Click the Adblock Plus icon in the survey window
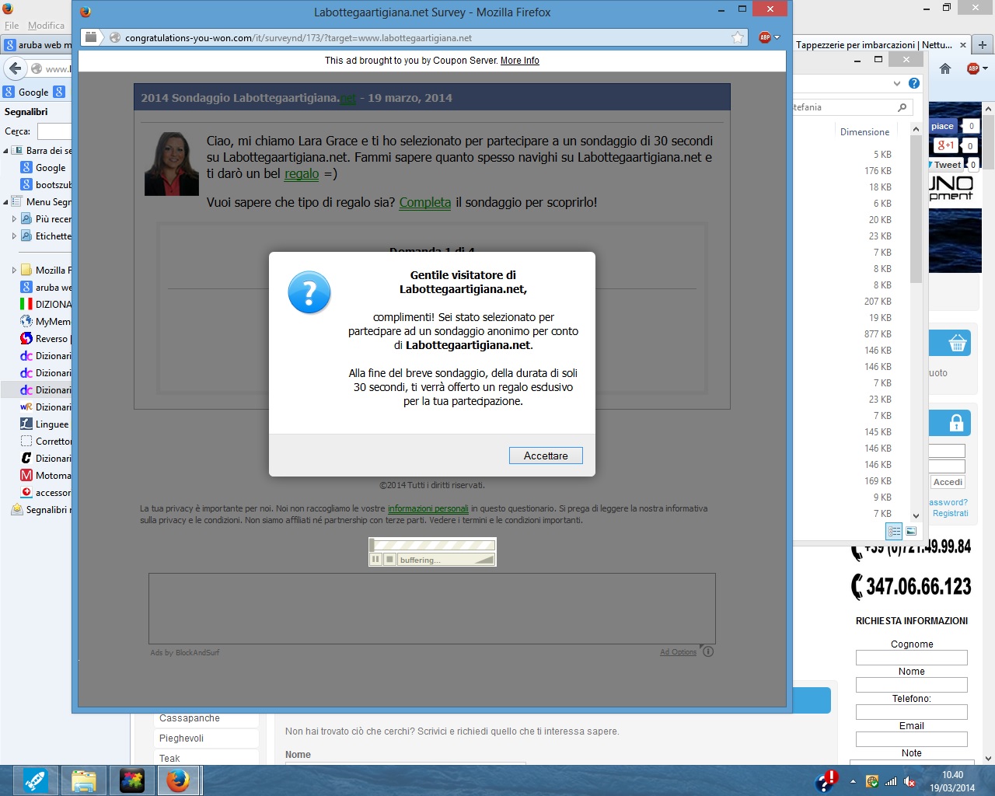The image size is (995, 796). coord(765,37)
